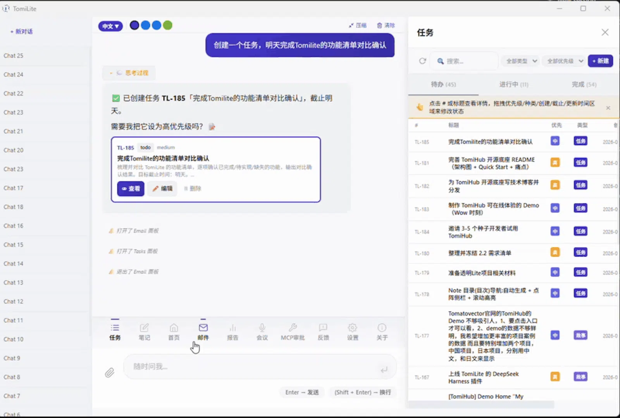
Task: Open Chat 24 in the sidebar
Action: 45,74
